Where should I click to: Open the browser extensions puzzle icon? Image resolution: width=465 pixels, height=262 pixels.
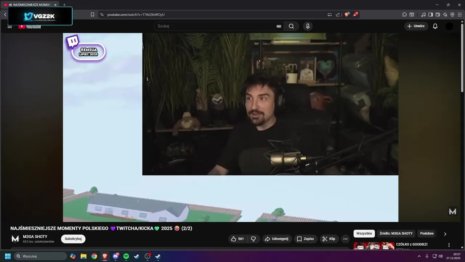point(404,15)
